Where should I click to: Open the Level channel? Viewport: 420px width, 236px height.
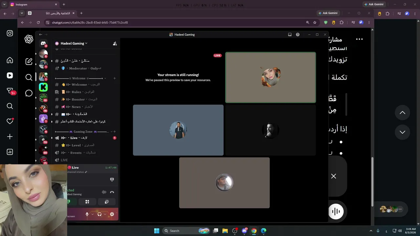pos(84,145)
